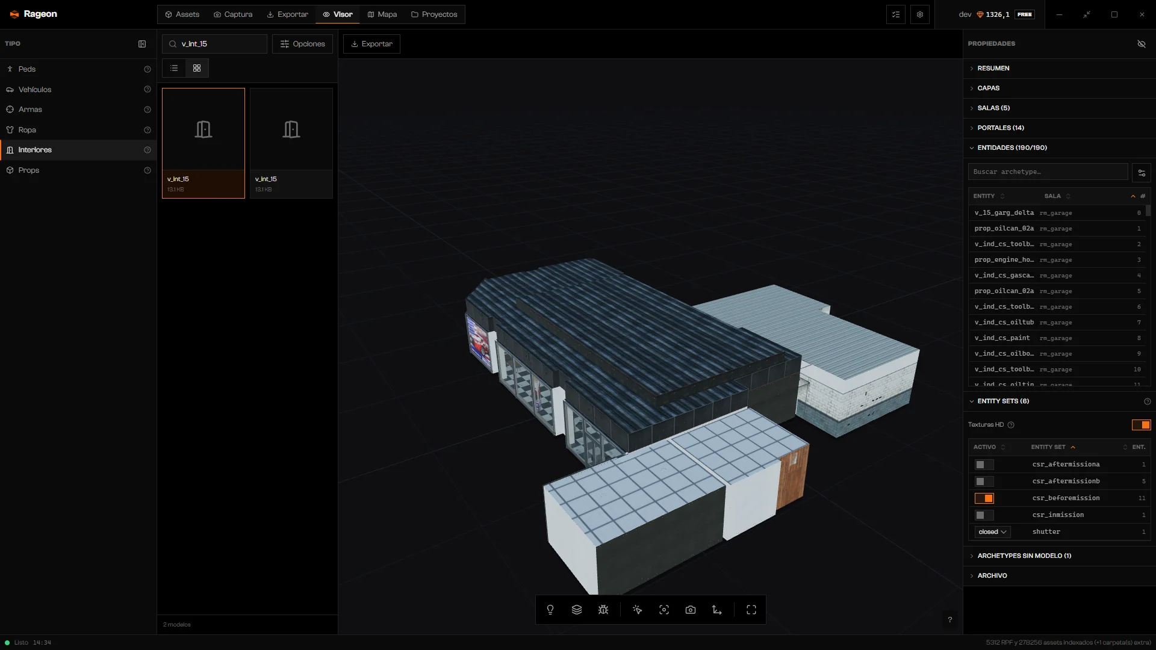Select the second v_int_15 model thumbnail
This screenshot has width=1156, height=650.
pyautogui.click(x=291, y=143)
